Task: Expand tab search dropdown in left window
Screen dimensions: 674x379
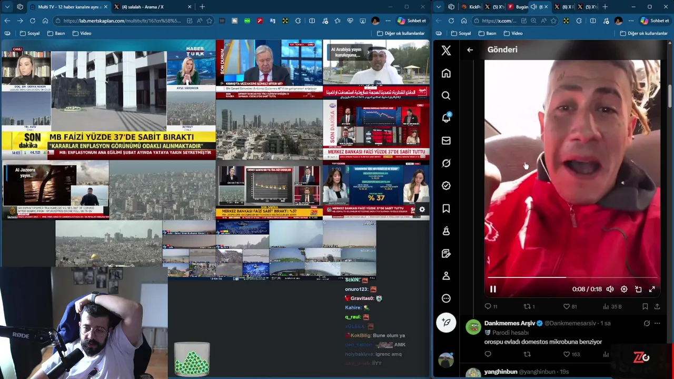Action: click(7, 7)
